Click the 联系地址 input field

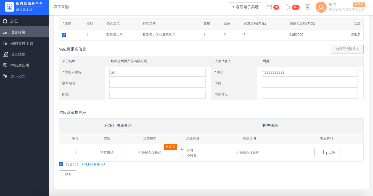pyautogui.click(x=310, y=94)
